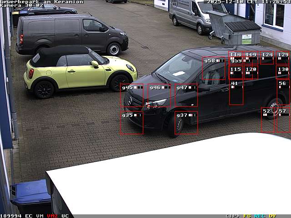
Task: Click the red VMZ status indicator
Action: point(52,216)
